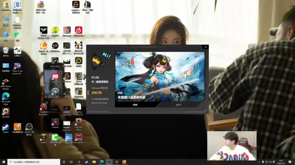Launch the Kingdom Rush Vengeance shortcut

click(x=44, y=109)
